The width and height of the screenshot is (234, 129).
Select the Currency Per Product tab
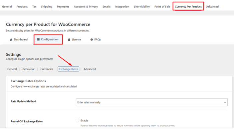188,7
